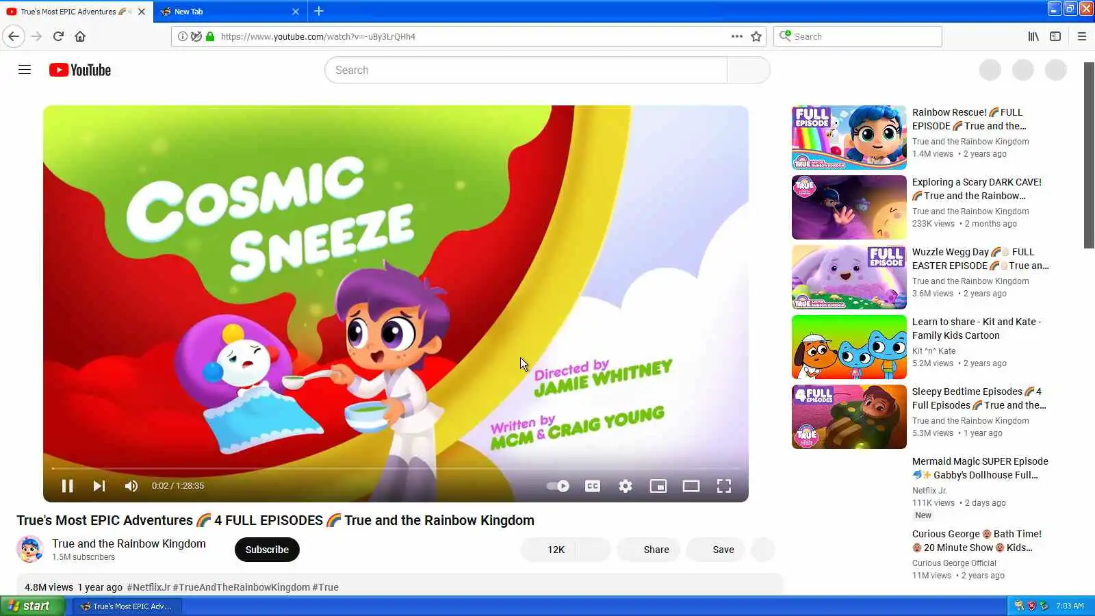Close the New Tab tab

pyautogui.click(x=296, y=12)
